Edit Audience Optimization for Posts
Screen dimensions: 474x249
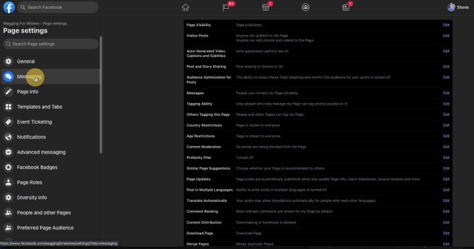446,77
